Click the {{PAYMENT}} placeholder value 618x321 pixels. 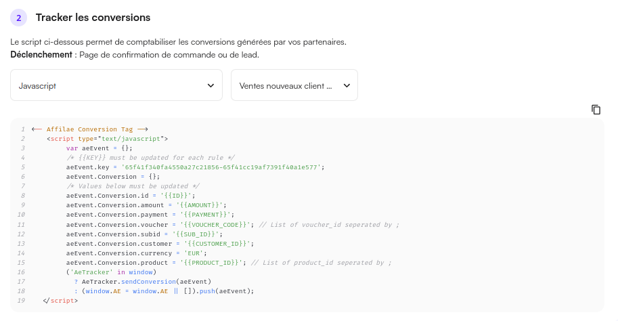(x=202, y=214)
